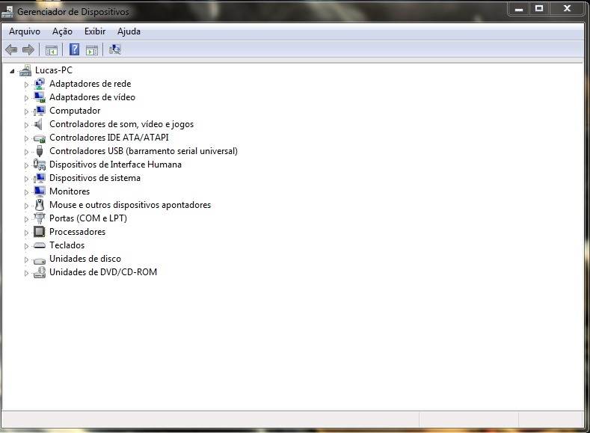Collapse the Lucas-PC root node
The height and width of the screenshot is (433, 590).
12,71
